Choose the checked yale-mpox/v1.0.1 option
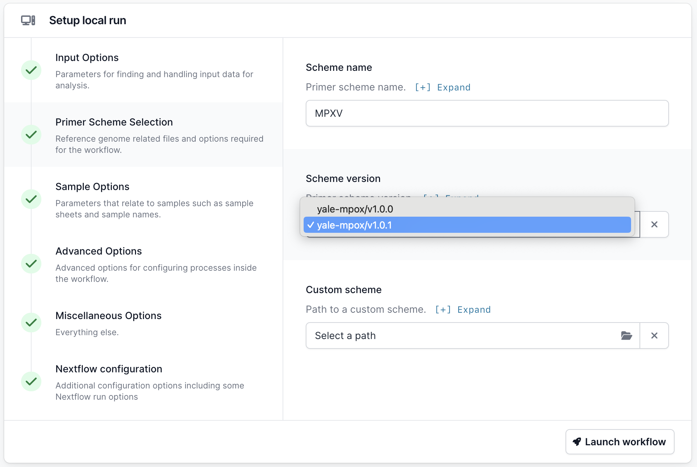The height and width of the screenshot is (467, 697). click(x=355, y=225)
